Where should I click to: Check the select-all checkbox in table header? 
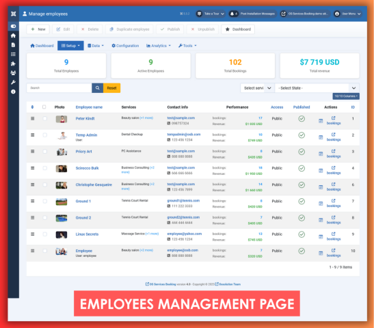(44, 107)
